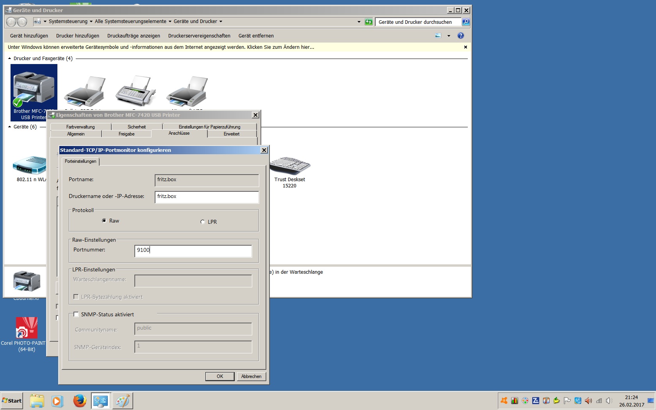Screen dimensions: 656x410
Task: Click the show desktop button in the tray
Action: click(651, 401)
